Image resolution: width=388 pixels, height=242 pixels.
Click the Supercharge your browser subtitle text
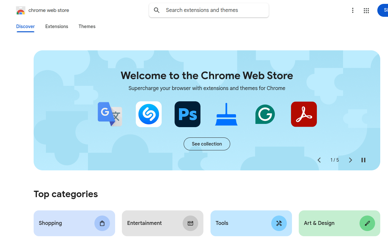point(207,88)
